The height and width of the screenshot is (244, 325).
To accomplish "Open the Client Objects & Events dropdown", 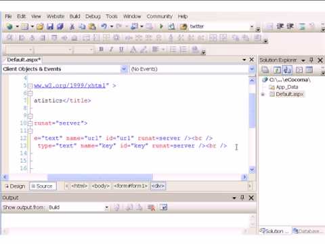I will [124, 69].
